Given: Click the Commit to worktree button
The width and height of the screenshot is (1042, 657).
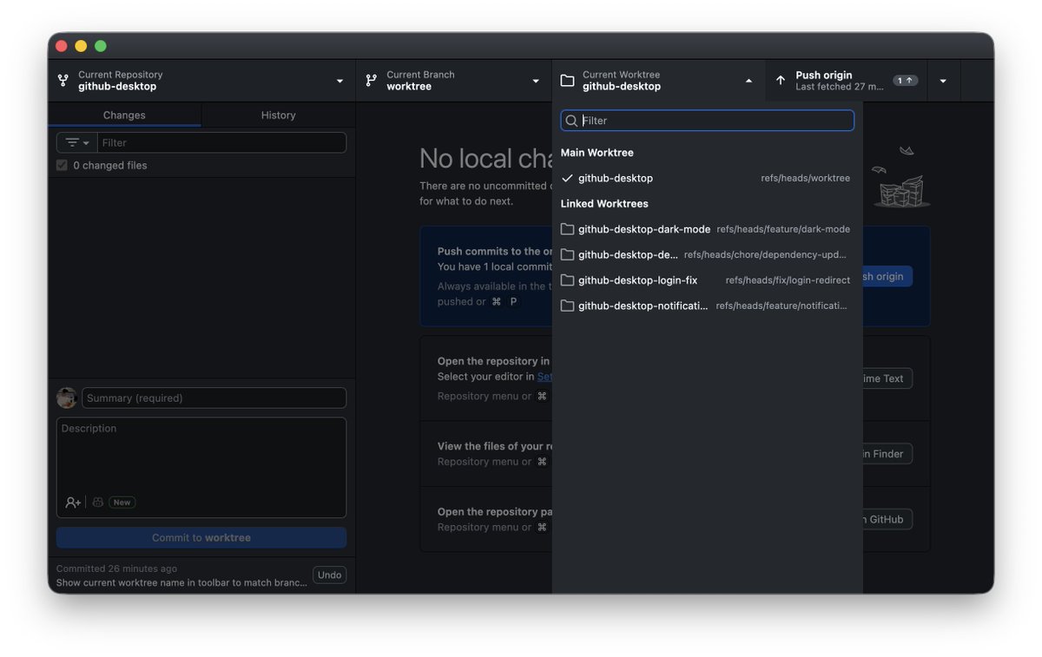Looking at the screenshot, I should 201,537.
